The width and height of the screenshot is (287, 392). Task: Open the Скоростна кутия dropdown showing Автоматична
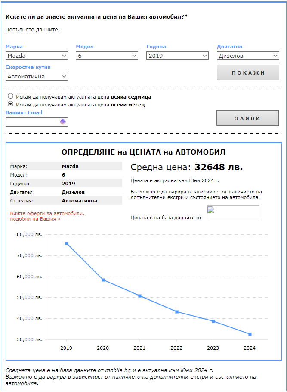click(37, 76)
